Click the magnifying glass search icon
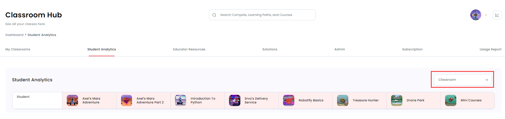The image size is (505, 119). coord(214,15)
